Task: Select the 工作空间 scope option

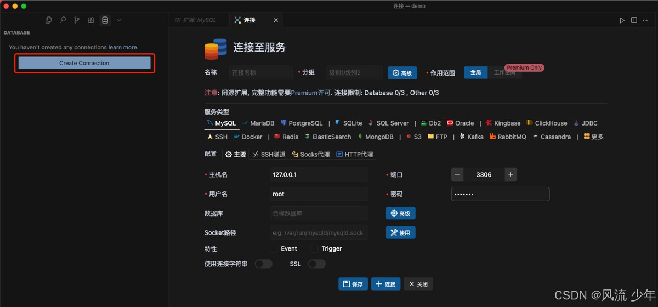Action: pos(504,72)
